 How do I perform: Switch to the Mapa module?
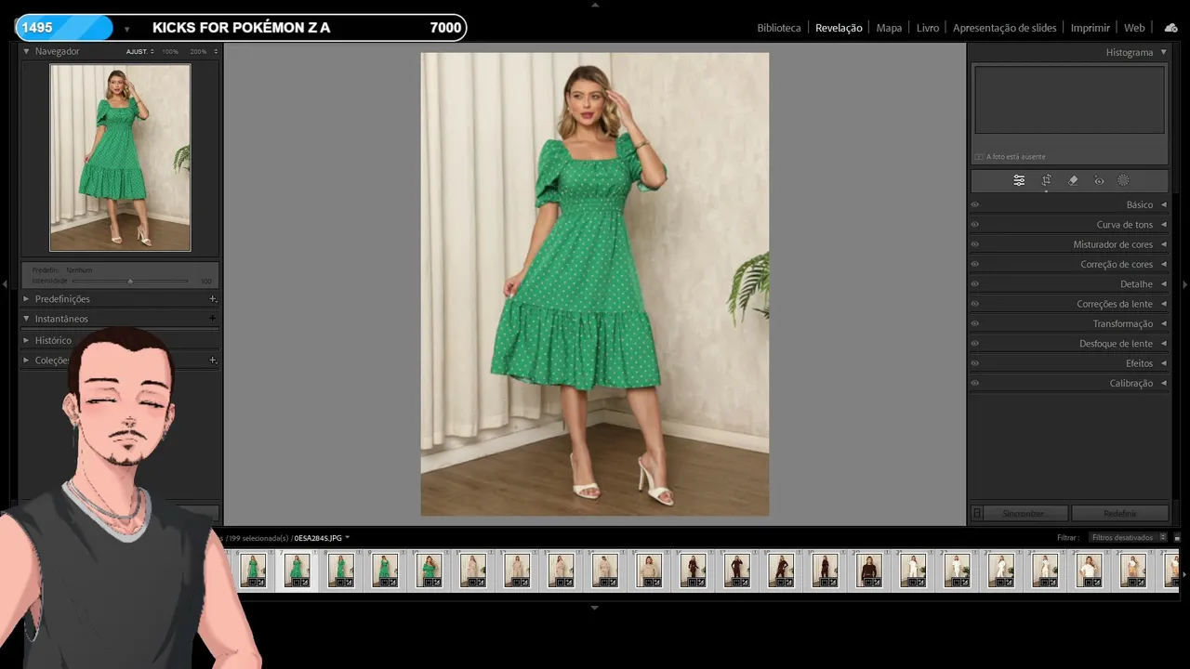tap(889, 28)
